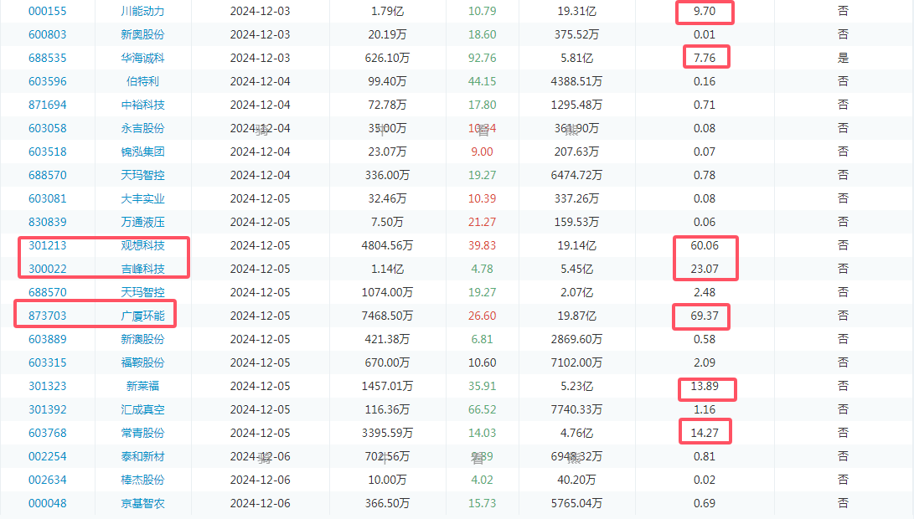Open stock code 603081 link

pyautogui.click(x=47, y=198)
